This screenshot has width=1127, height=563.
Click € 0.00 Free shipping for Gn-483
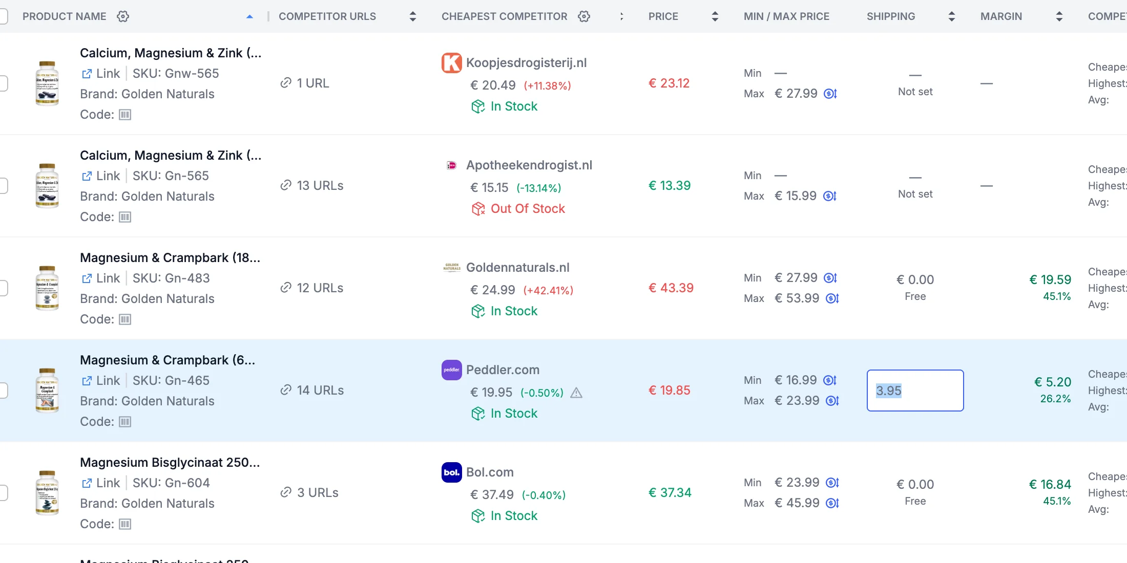click(915, 287)
